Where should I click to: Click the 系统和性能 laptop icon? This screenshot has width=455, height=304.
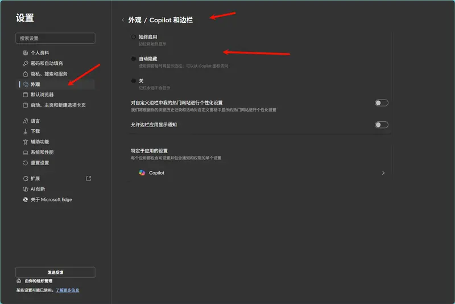tap(26, 153)
